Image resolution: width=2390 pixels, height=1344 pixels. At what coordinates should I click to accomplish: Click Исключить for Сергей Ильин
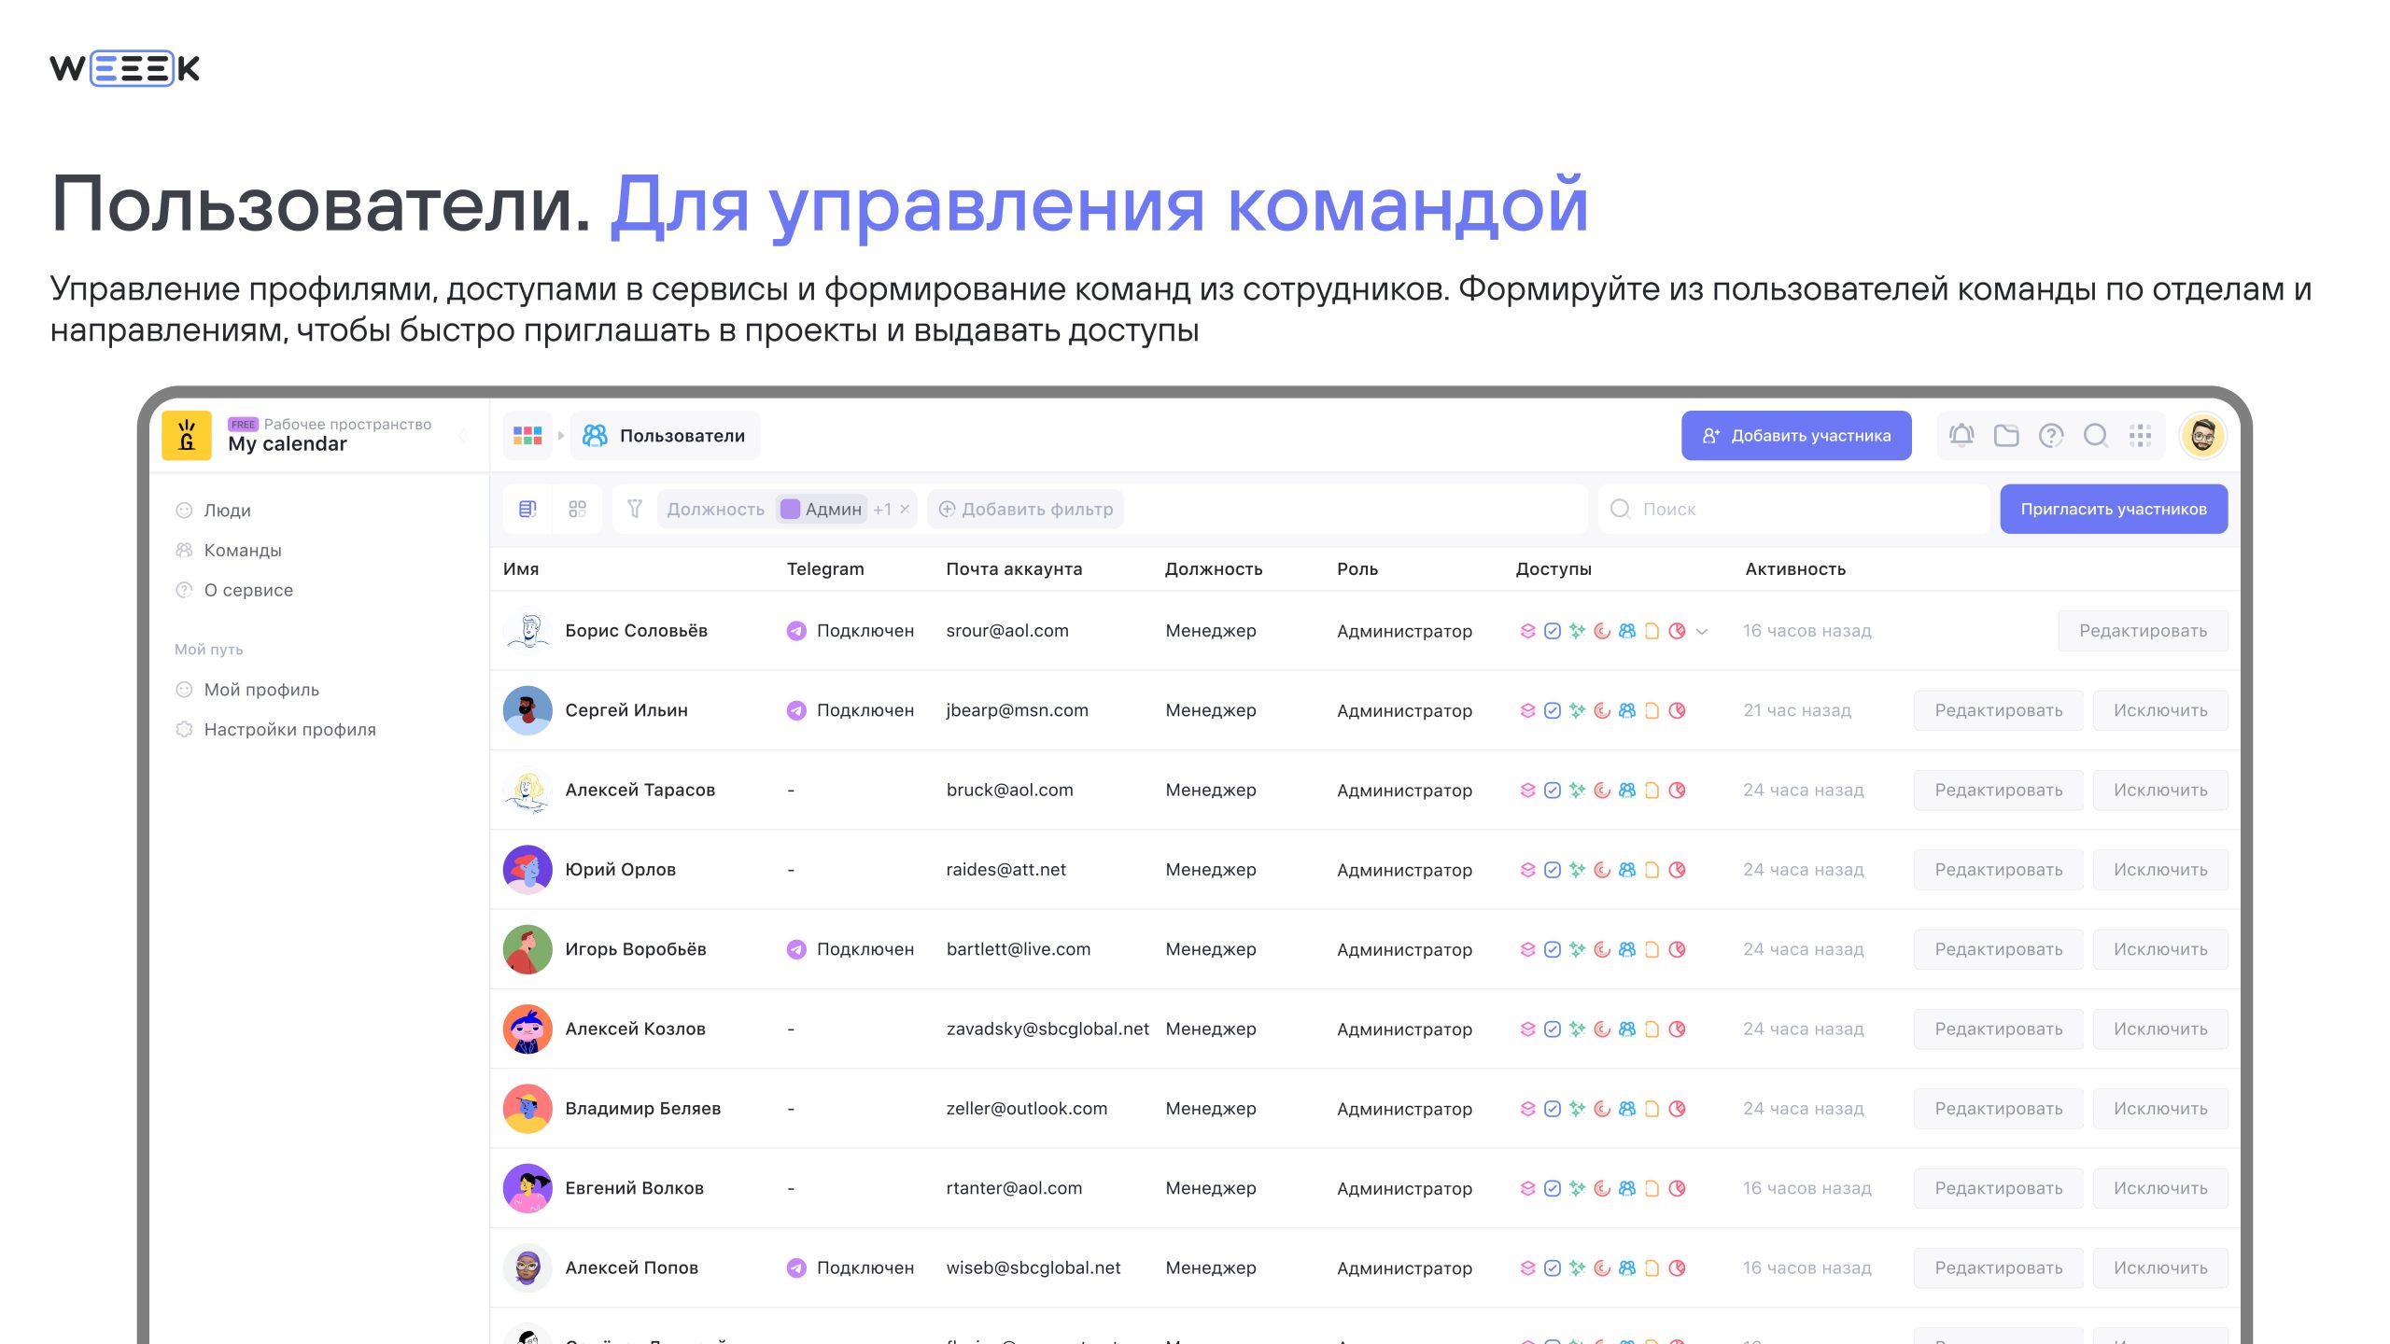[2160, 710]
